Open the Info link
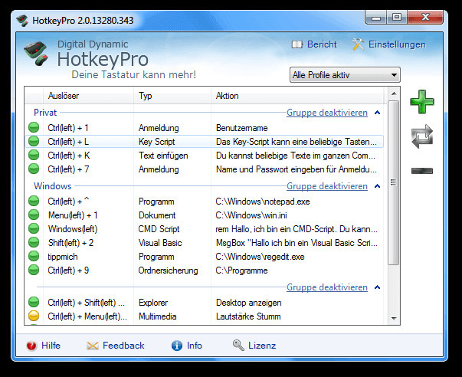 pyautogui.click(x=195, y=346)
